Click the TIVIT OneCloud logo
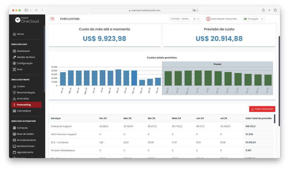The image size is (289, 170). [x=27, y=20]
